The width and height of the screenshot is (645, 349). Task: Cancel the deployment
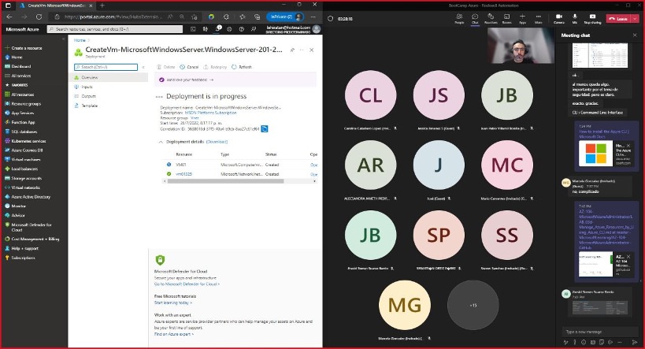(189, 67)
